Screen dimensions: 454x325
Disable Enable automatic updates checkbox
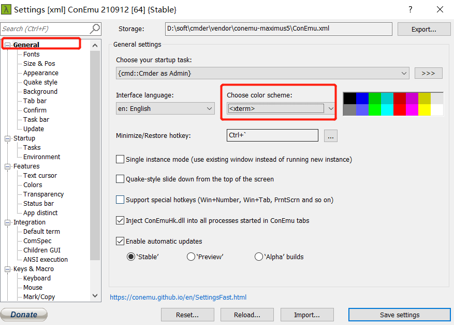point(120,241)
